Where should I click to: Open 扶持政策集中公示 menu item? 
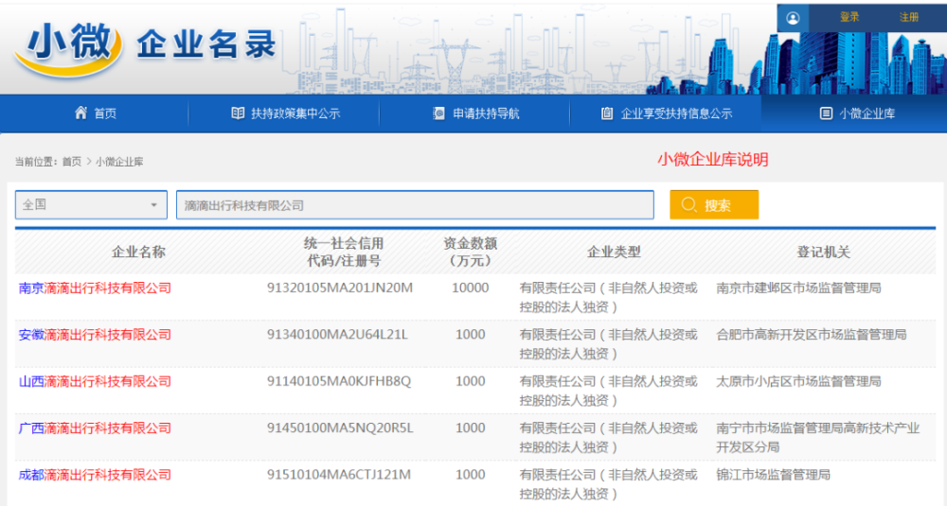[x=285, y=113]
